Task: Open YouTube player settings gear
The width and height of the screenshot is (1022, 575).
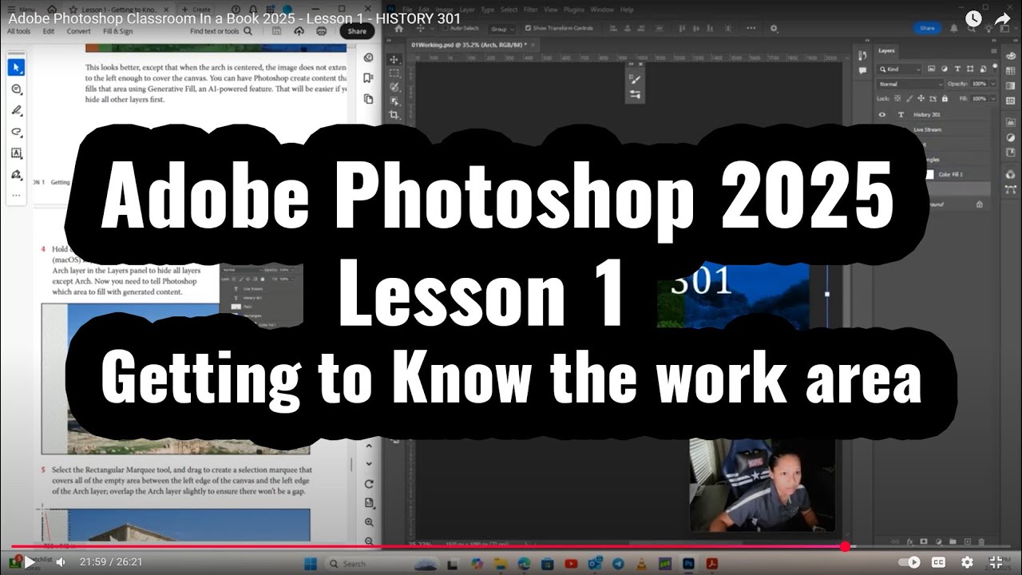Action: tap(967, 562)
